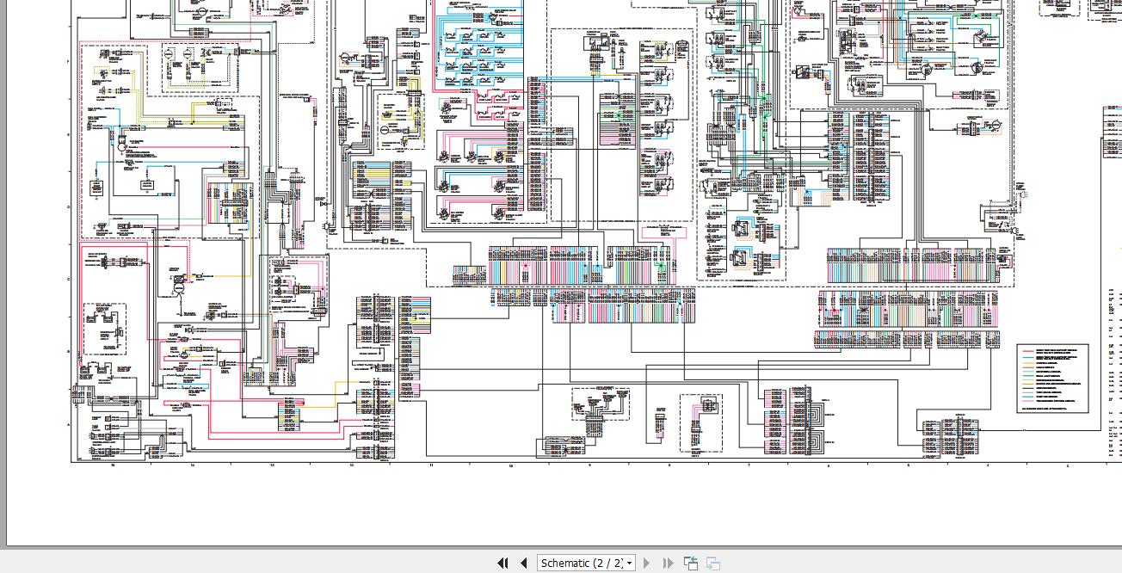Click the dashed battery box at lower left
The image size is (1122, 573).
click(x=104, y=327)
